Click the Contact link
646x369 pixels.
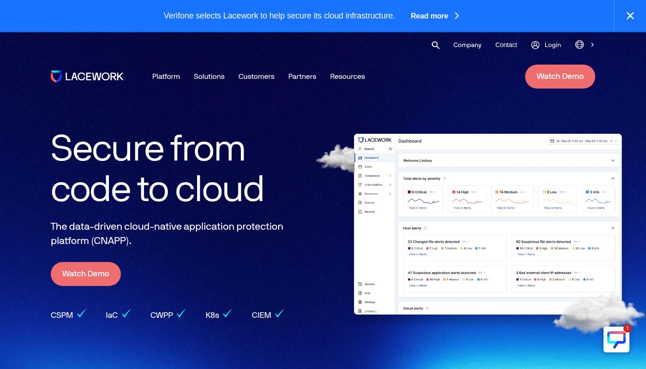coord(506,45)
